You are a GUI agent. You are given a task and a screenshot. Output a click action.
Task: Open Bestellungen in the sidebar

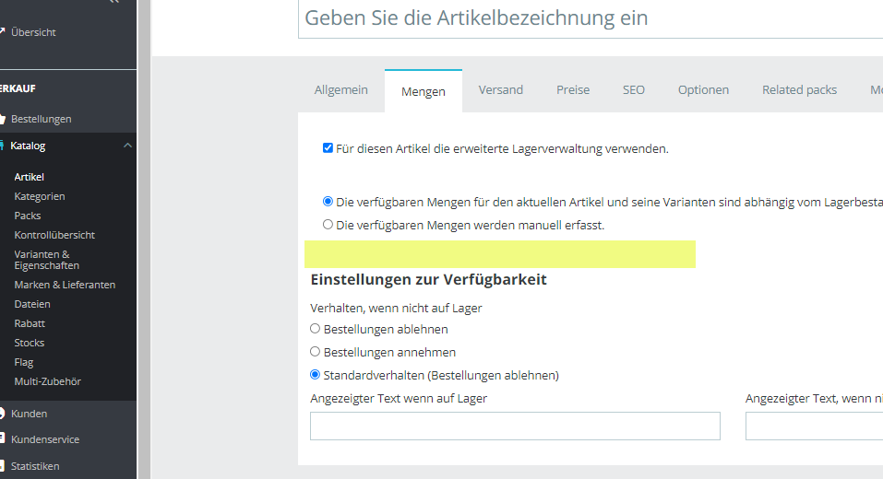pyautogui.click(x=42, y=119)
